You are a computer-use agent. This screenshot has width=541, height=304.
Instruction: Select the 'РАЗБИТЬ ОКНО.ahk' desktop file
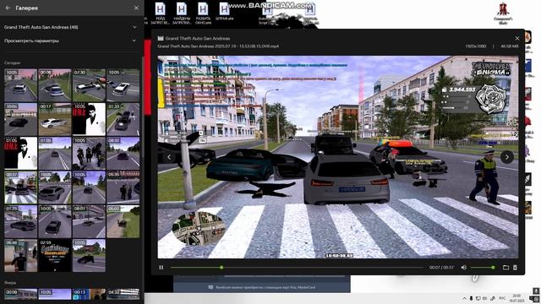click(x=203, y=14)
